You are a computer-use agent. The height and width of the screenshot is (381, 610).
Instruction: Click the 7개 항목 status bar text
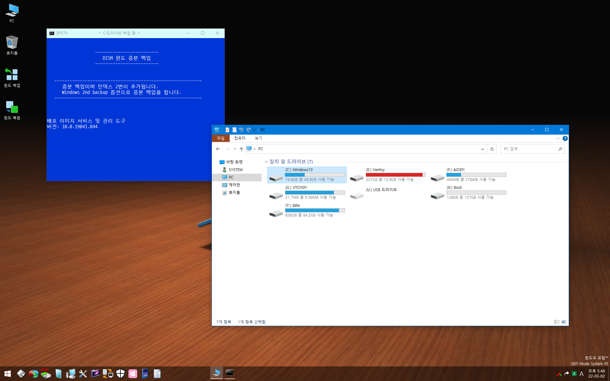coord(224,322)
